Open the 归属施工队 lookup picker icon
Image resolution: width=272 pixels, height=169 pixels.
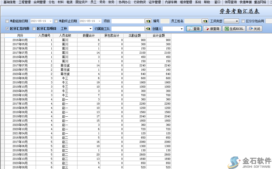pos(148,29)
